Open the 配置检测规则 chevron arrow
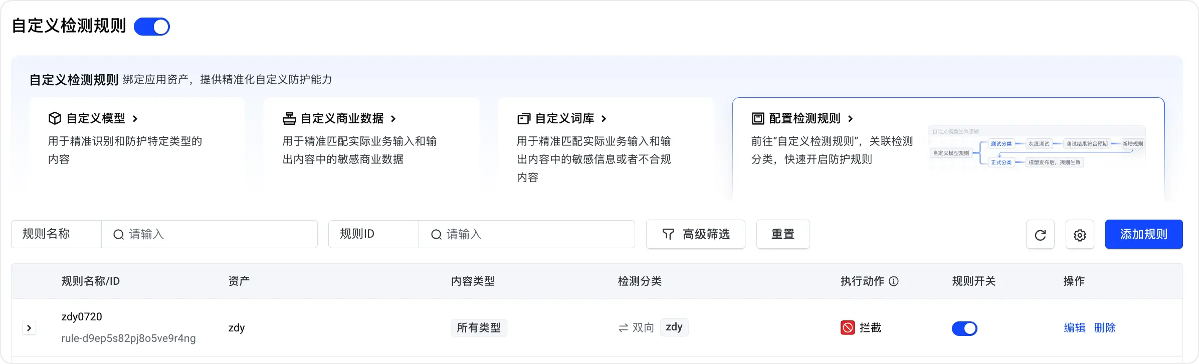1199x364 pixels. pyautogui.click(x=850, y=119)
